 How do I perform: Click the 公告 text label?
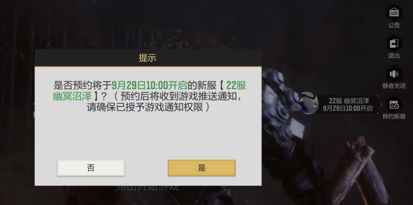(x=394, y=25)
